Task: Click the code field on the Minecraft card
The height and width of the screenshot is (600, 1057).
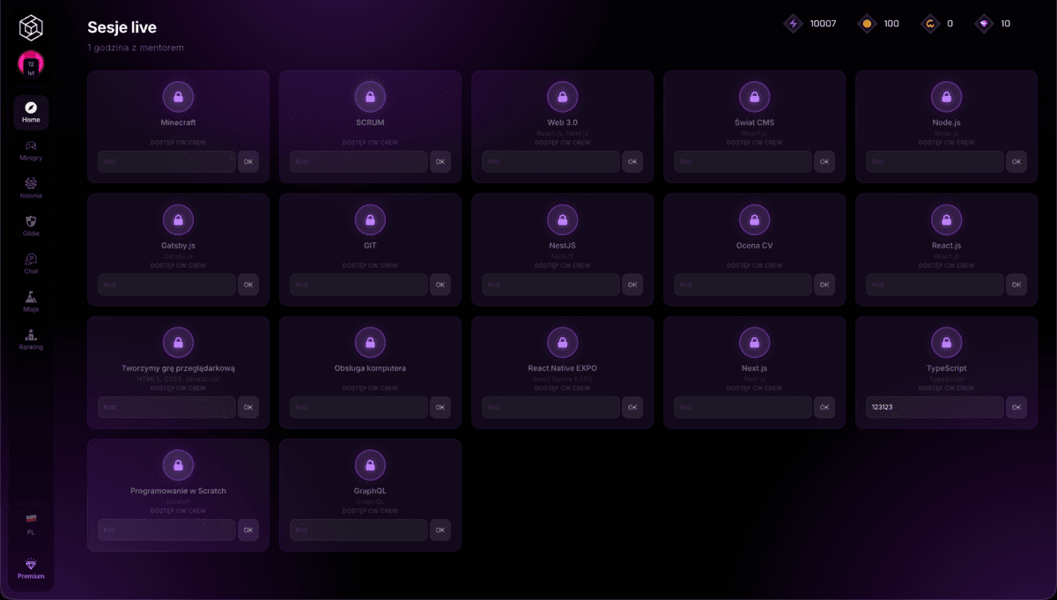Action: coord(166,161)
